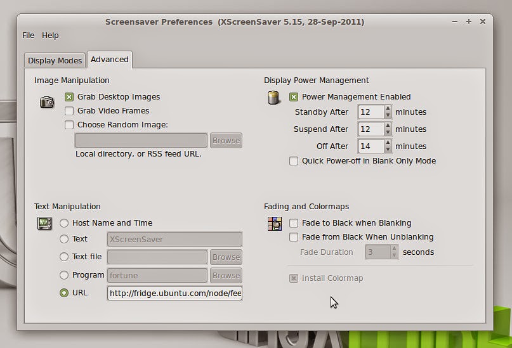This screenshot has width=512, height=348.
Task: Decrease Off After minutes with down arrow
Action: [388, 150]
